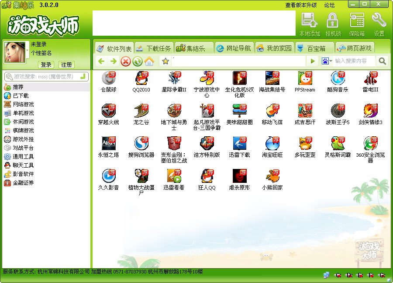Switch to the 百宝箱 tab

314,48
